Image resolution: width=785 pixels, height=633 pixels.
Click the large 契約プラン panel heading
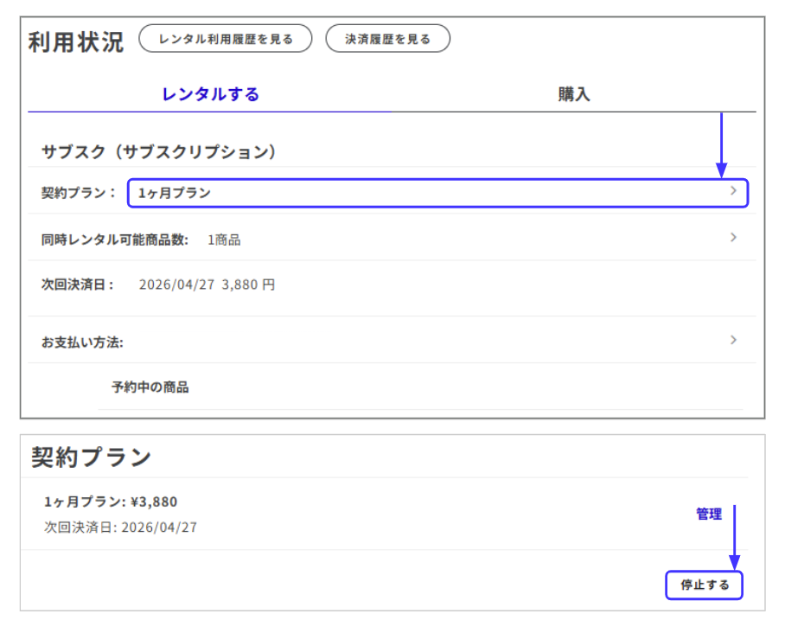click(92, 457)
